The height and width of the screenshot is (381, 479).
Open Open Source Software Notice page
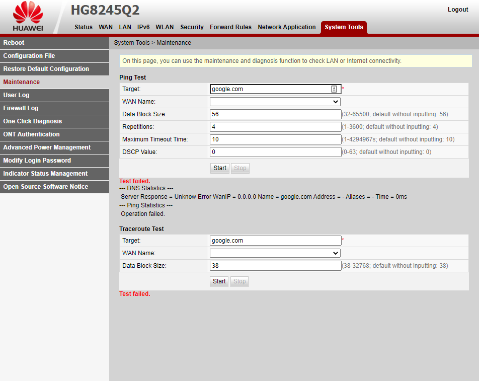pyautogui.click(x=54, y=187)
